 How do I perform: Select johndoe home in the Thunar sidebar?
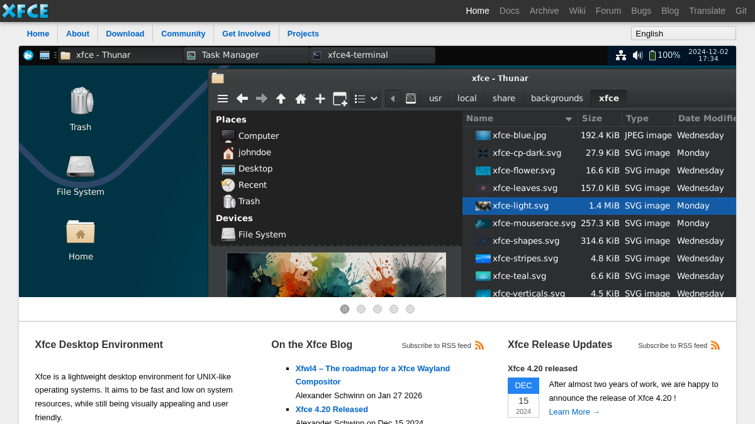[247, 152]
